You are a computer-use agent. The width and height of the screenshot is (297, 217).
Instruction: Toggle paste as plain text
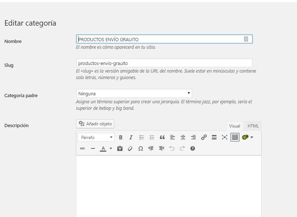120,148
